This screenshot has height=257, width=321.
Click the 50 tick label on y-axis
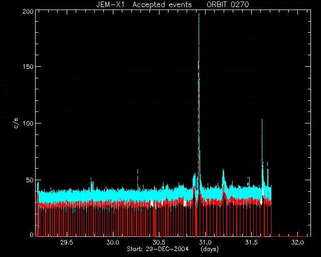[x=30, y=180]
